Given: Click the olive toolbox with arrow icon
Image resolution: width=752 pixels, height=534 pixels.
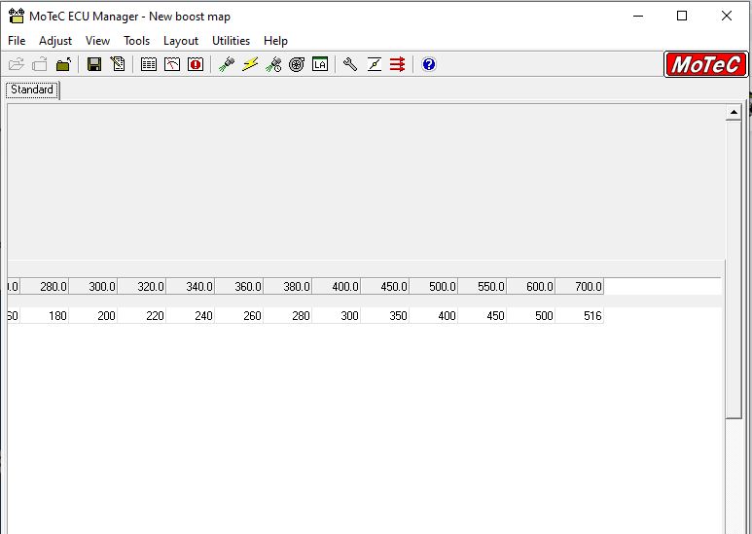Looking at the screenshot, I should (63, 64).
